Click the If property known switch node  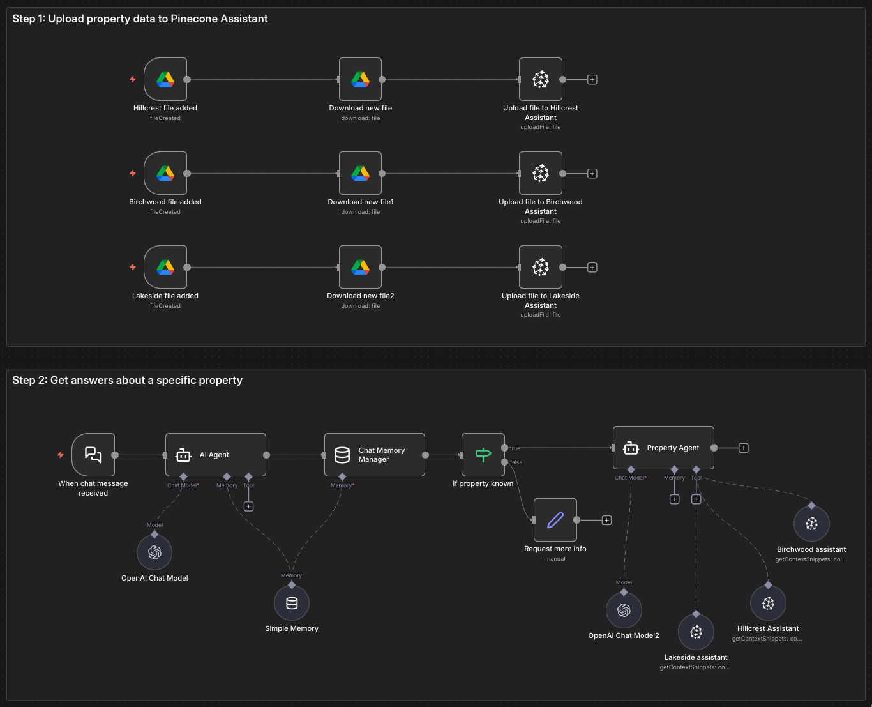(x=483, y=455)
